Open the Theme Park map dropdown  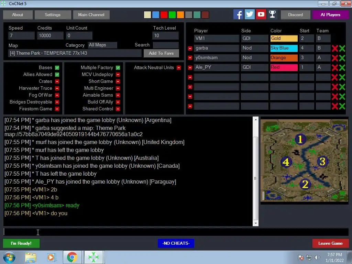[75, 53]
